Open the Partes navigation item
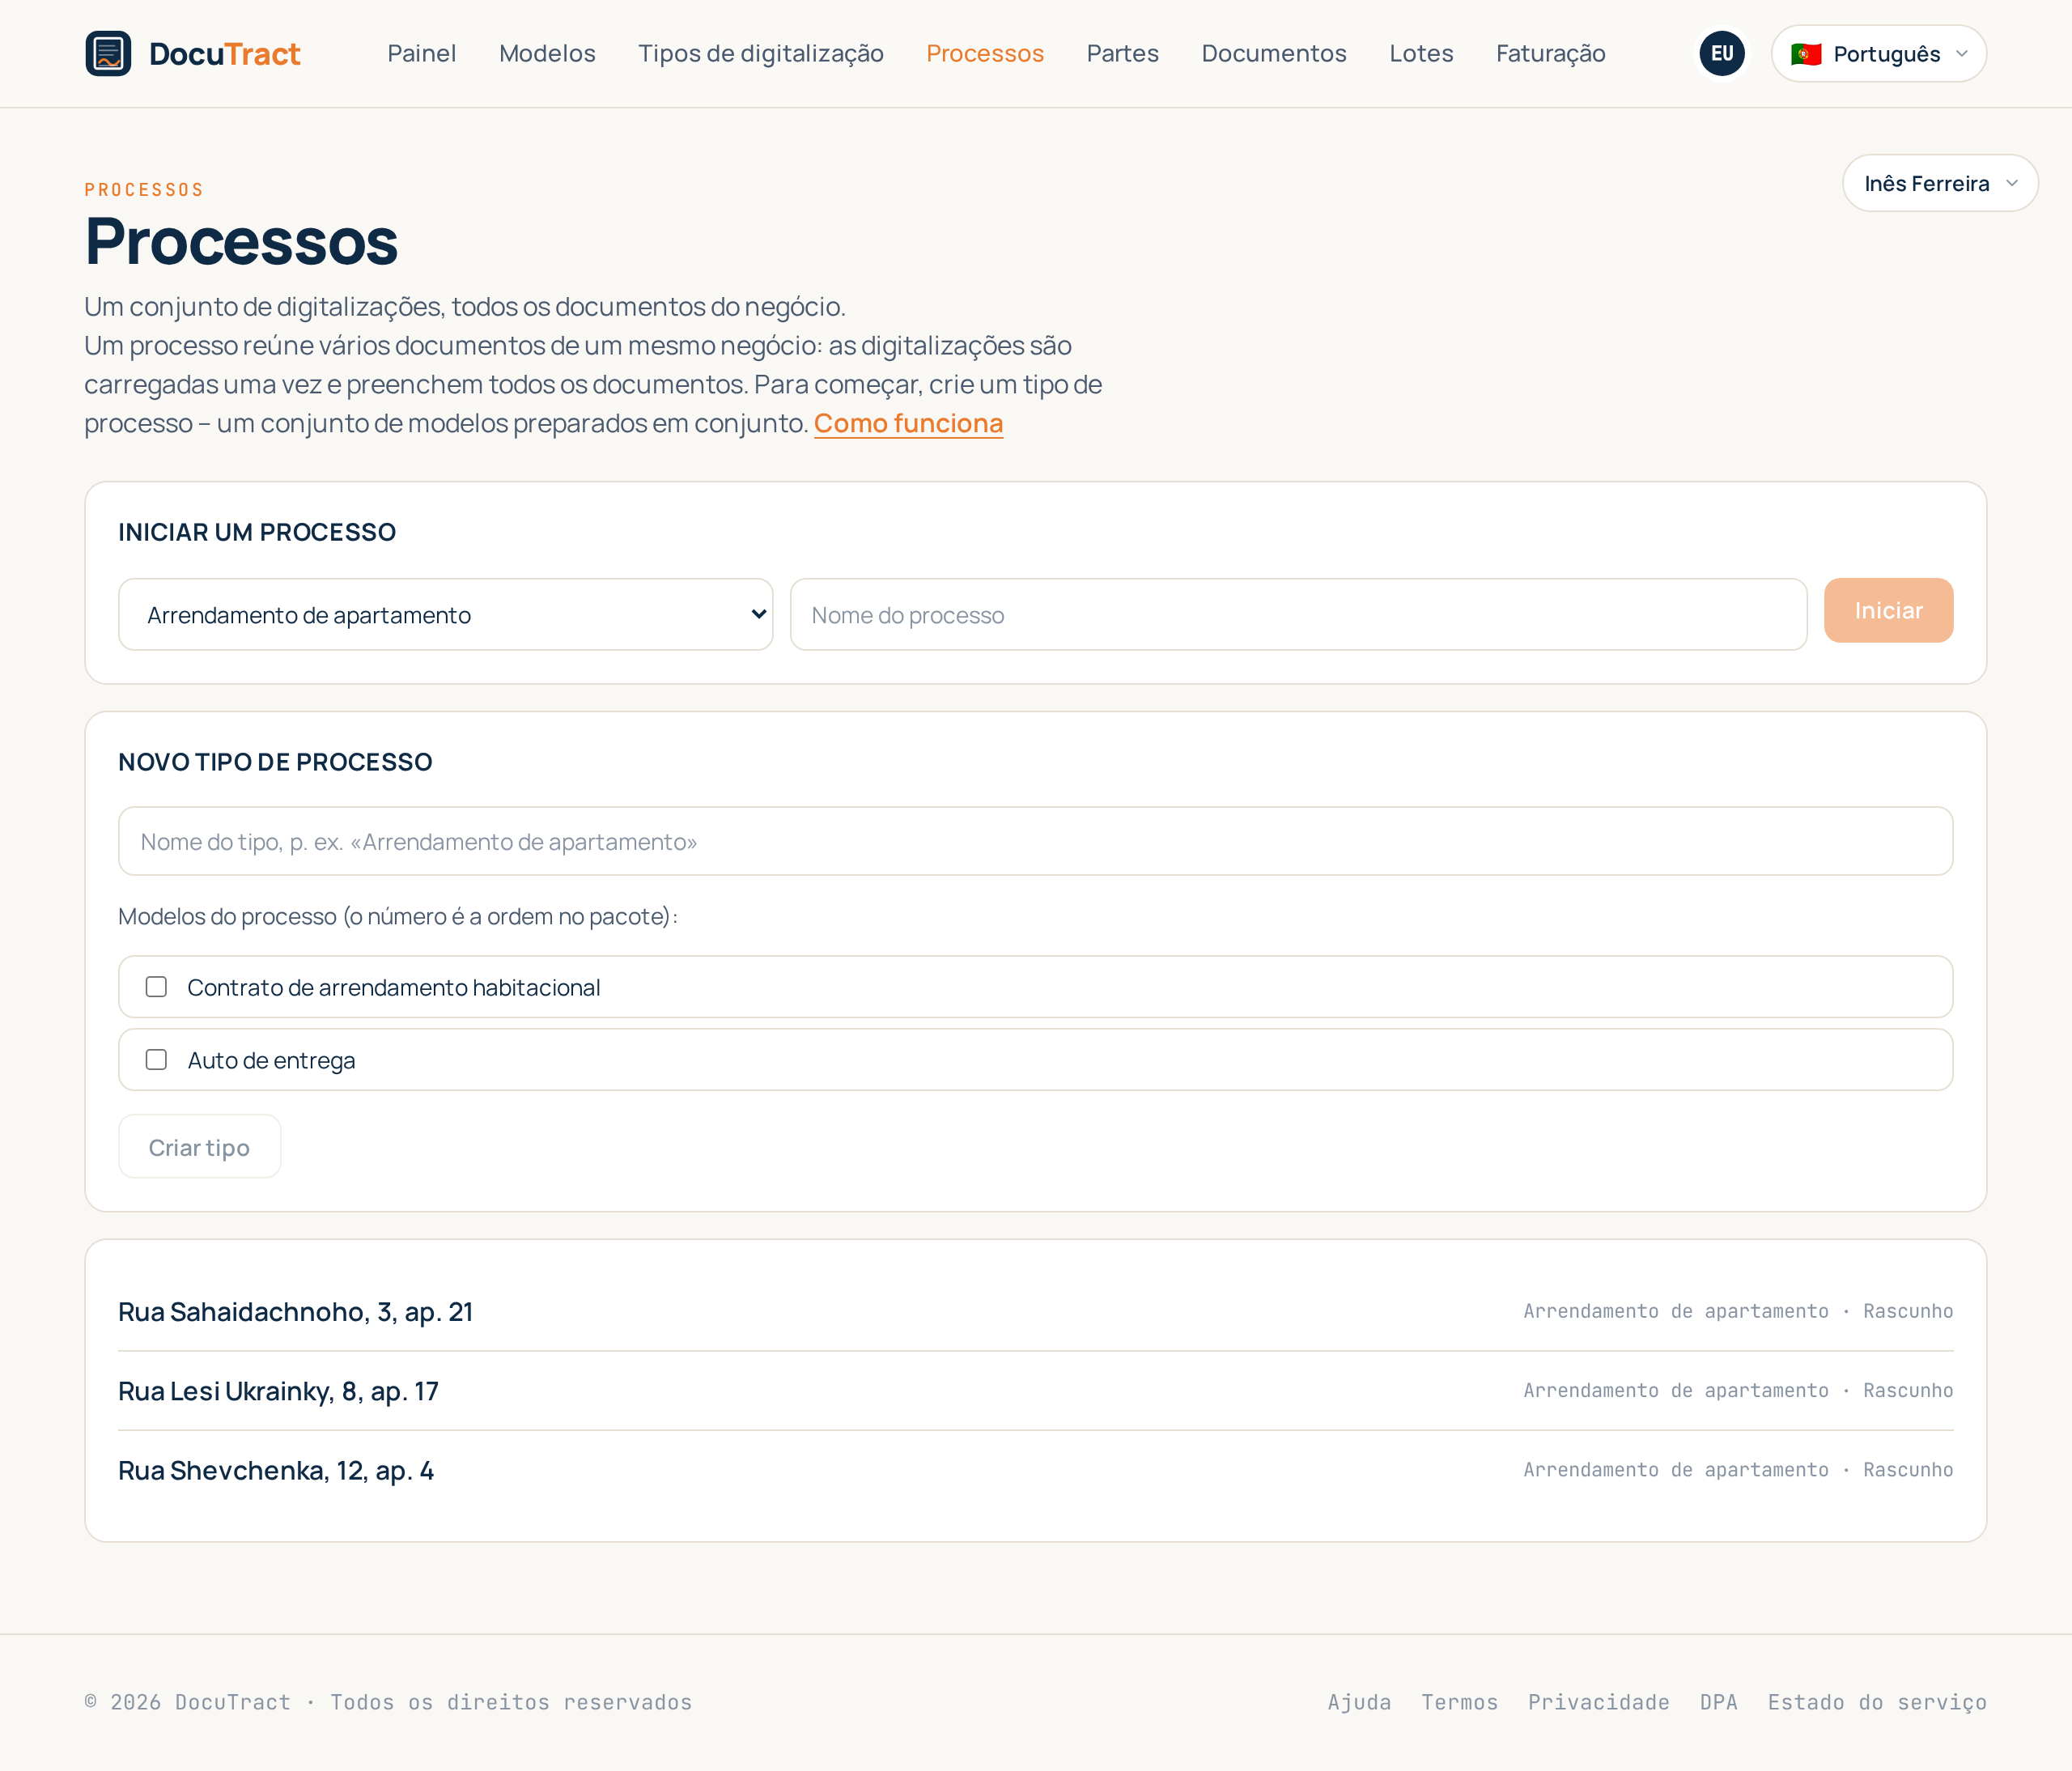Image resolution: width=2072 pixels, height=1771 pixels. pos(1123,53)
